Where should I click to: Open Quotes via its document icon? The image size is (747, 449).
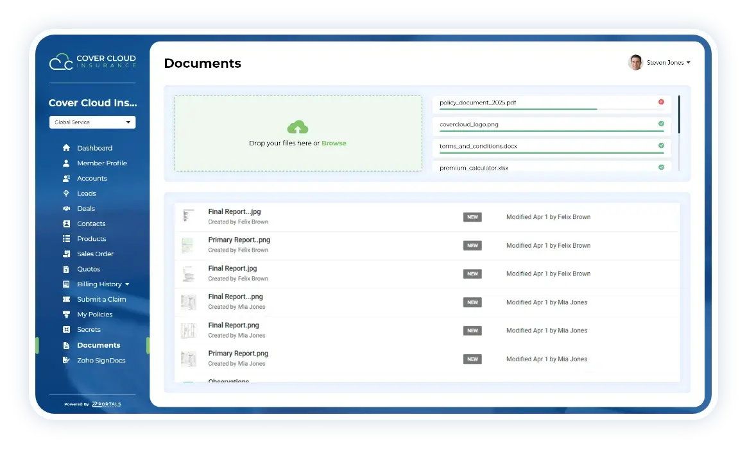66,268
